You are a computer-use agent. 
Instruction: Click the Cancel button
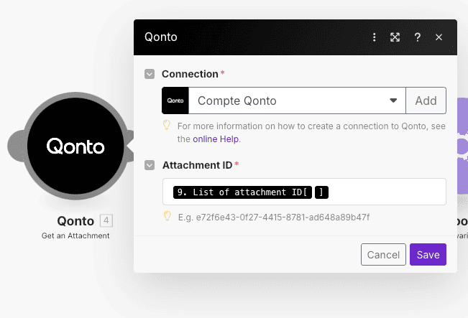tap(383, 255)
